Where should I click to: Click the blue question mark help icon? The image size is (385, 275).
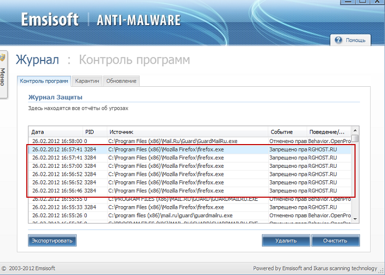(x=338, y=40)
